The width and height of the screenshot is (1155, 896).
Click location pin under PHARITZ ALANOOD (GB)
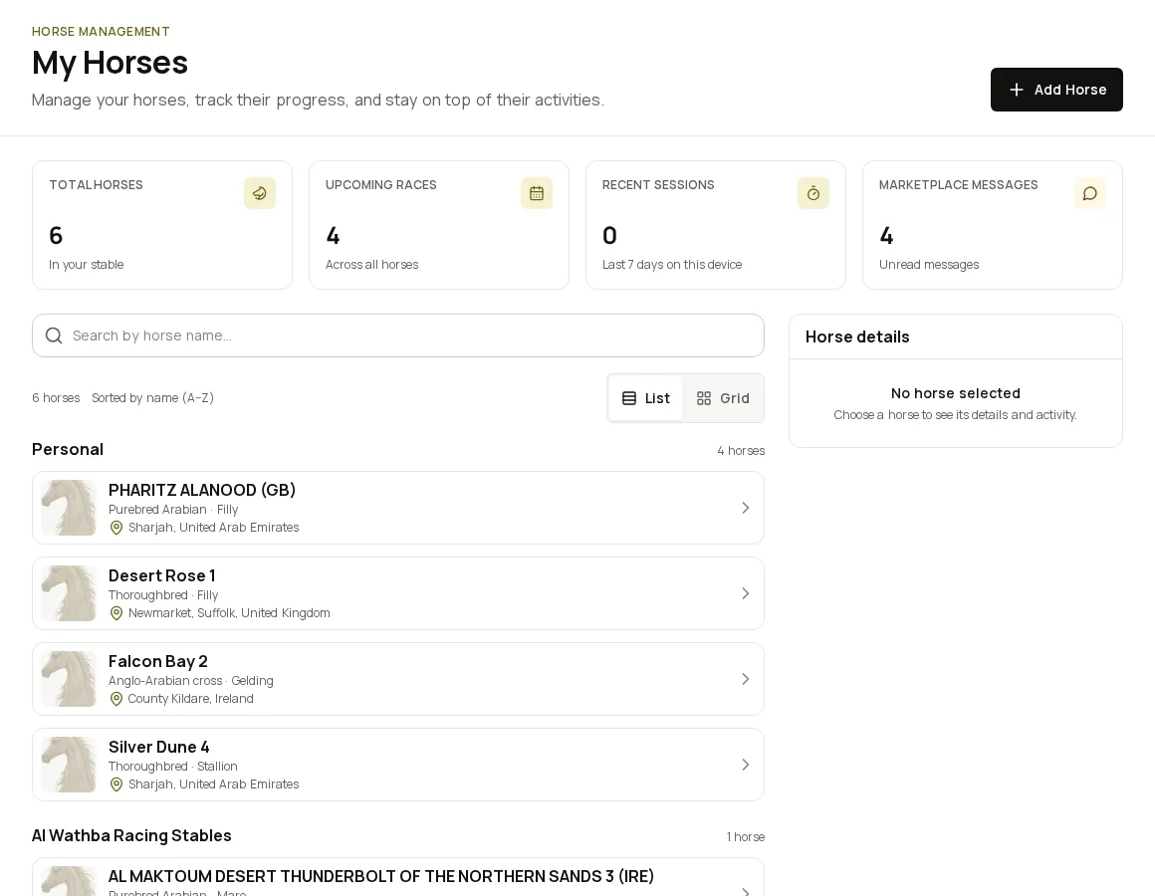(115, 528)
